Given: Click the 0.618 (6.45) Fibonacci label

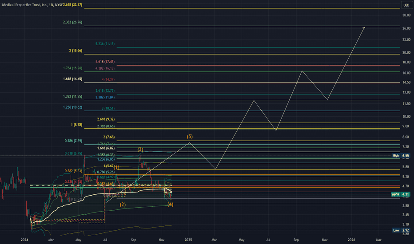Looking at the screenshot, I should (73, 153).
